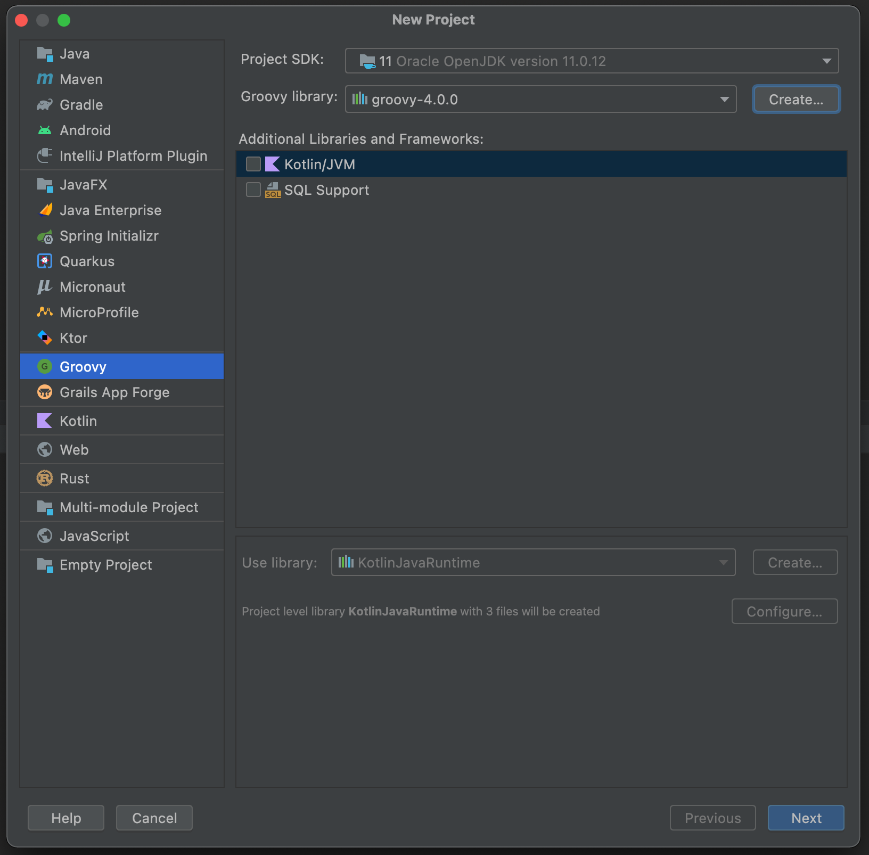This screenshot has height=855, width=869.
Task: Click the JDK folder icon in SDK field
Action: [x=367, y=61]
